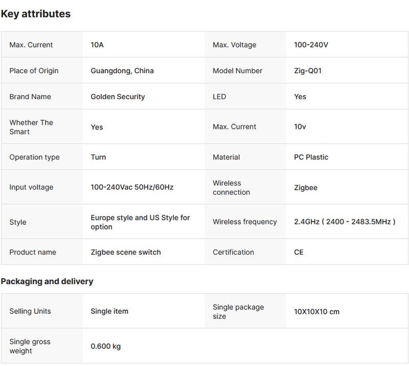409x366 pixels.
Task: Select the "Turn" operation type value
Action: point(98,157)
